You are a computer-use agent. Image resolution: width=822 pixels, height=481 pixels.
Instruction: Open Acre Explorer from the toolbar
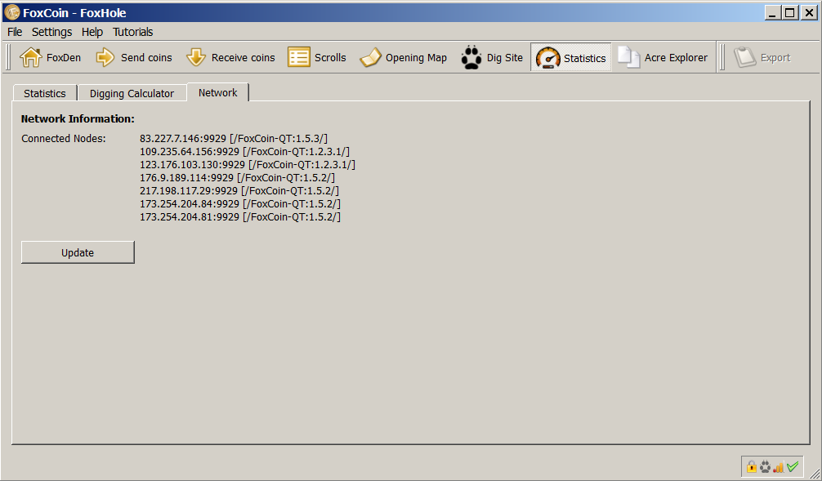663,58
